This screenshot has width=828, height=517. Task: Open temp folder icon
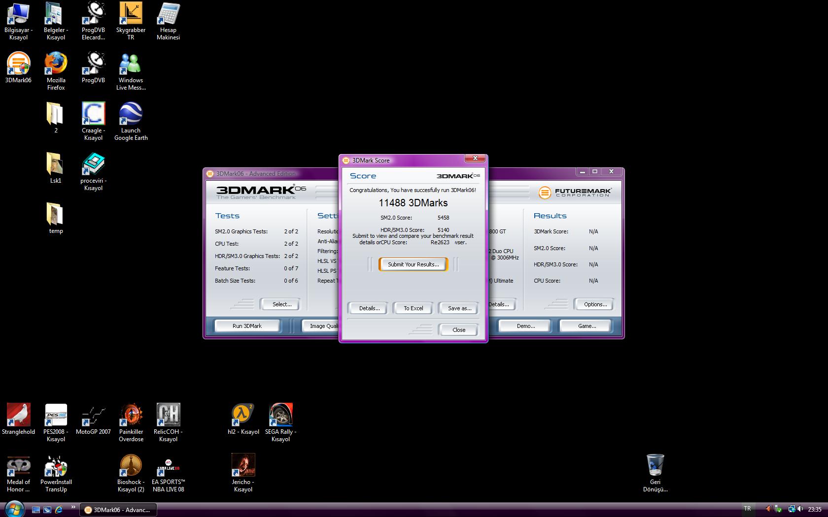point(55,218)
